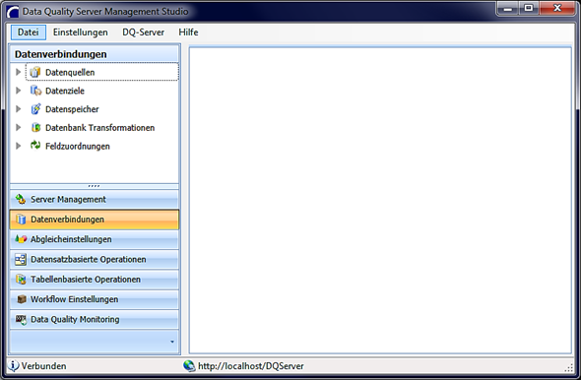
Task: Open the DQ-Server menu
Action: (x=143, y=32)
